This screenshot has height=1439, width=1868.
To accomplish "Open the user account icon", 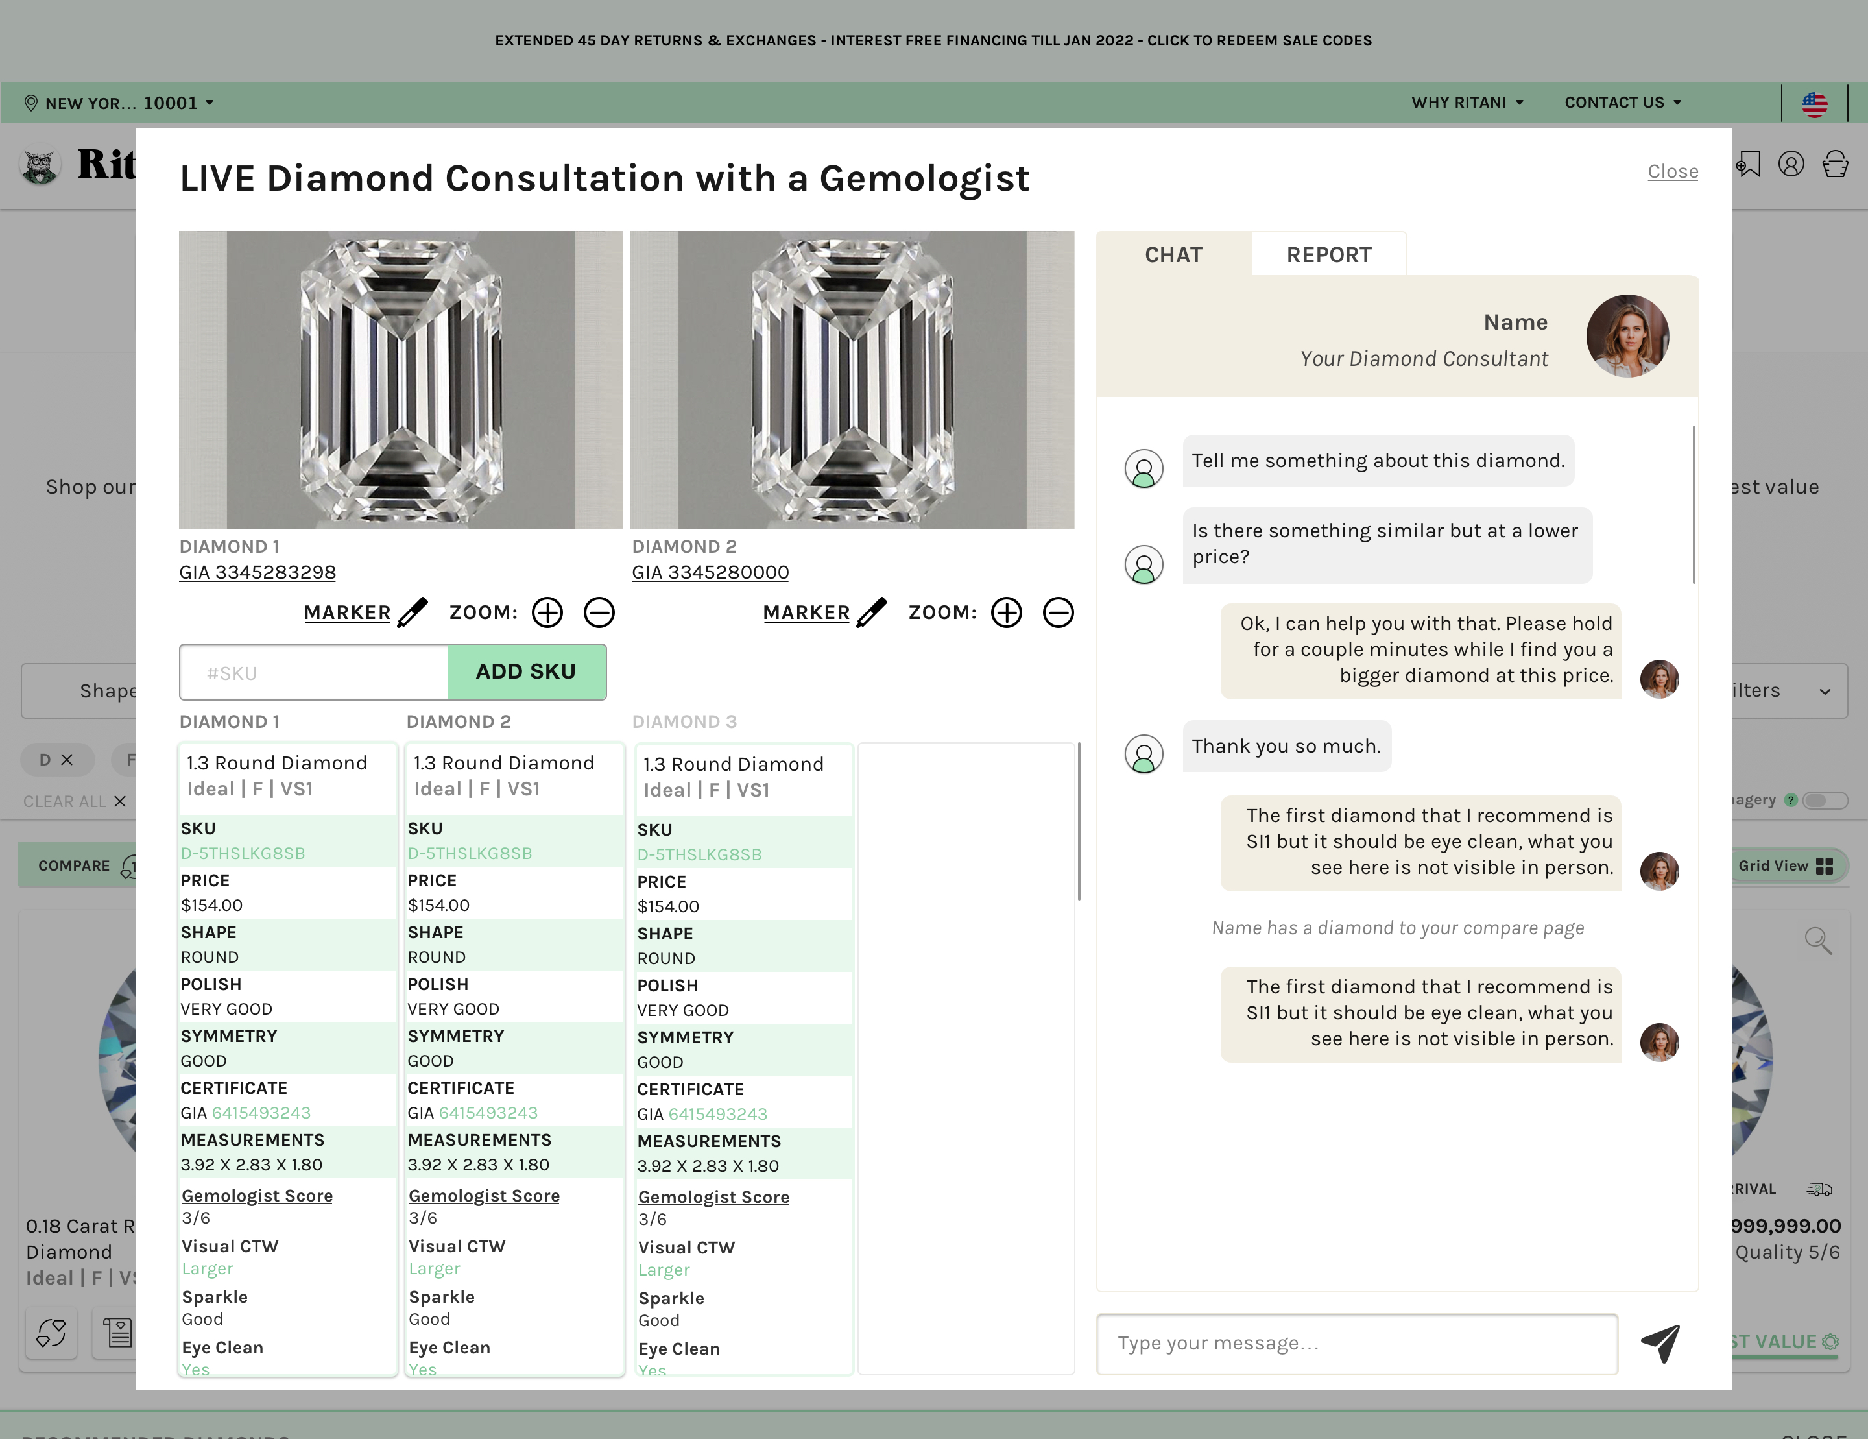I will [x=1791, y=164].
